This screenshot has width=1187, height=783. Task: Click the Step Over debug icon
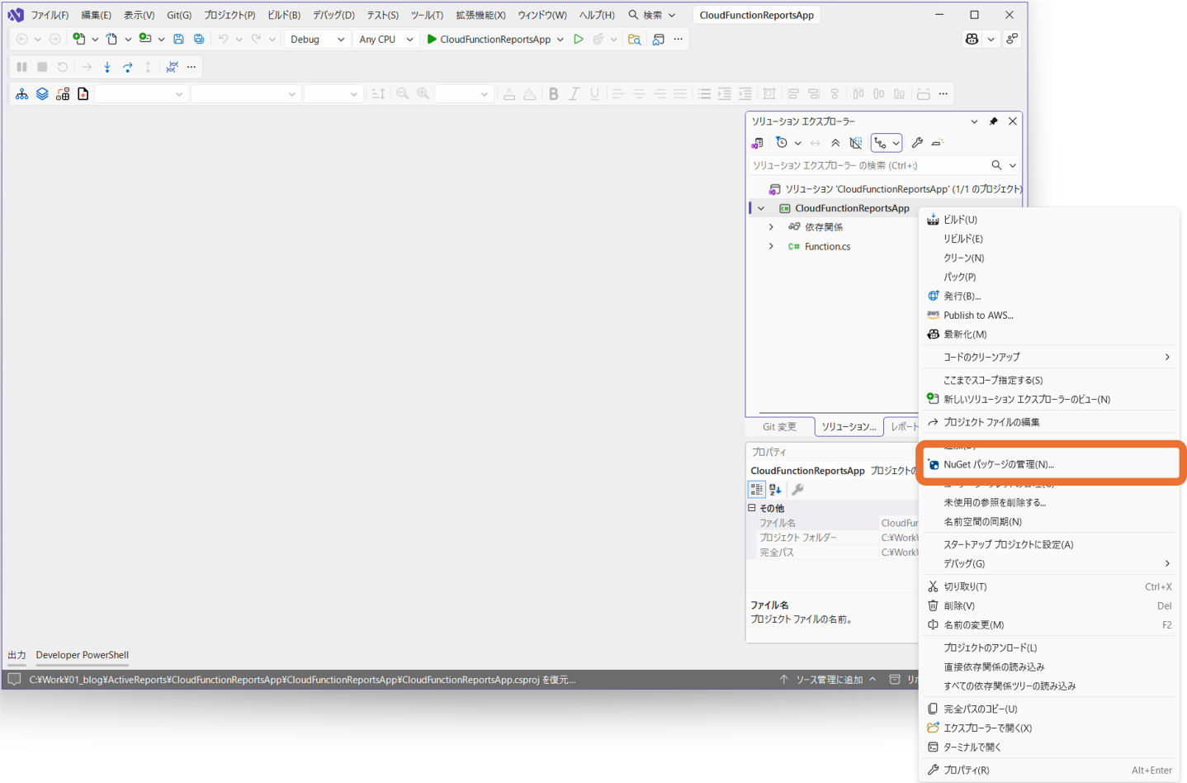click(128, 67)
